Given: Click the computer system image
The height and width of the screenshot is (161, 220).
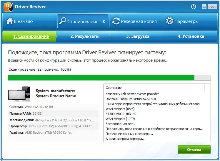Looking at the screenshot, I should 19,94.
